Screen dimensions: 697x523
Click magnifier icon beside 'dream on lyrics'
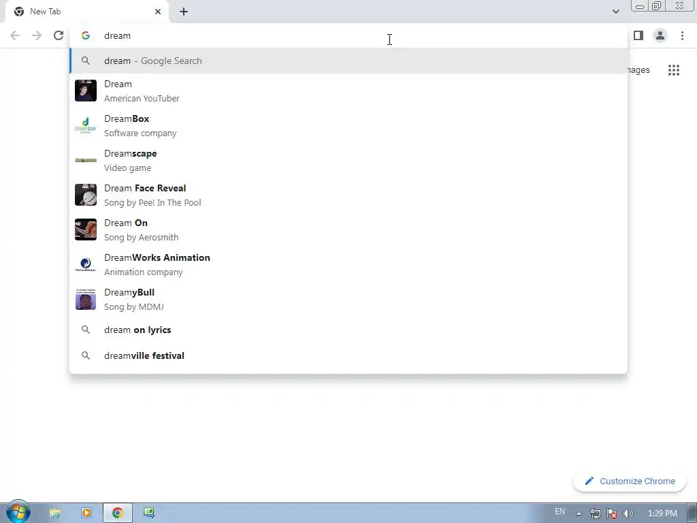tap(86, 330)
